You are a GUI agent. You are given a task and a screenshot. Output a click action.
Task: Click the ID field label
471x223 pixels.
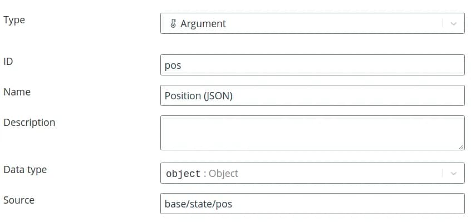tap(8, 62)
